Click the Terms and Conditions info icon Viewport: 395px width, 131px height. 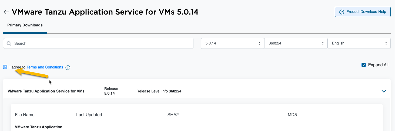(x=68, y=68)
